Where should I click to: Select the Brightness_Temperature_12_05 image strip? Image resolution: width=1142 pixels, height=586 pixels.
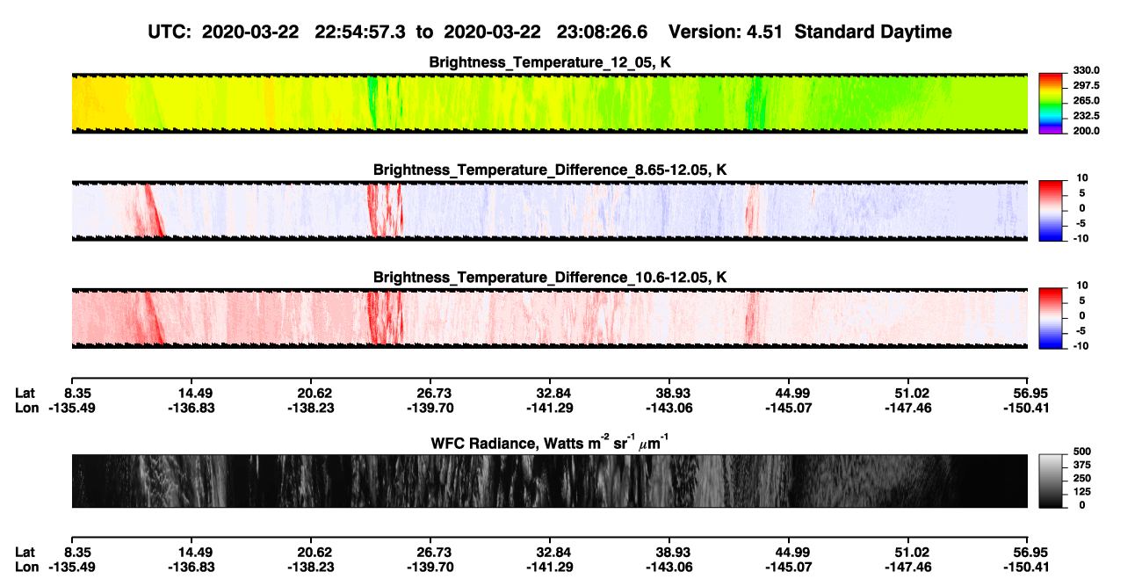coord(549,104)
